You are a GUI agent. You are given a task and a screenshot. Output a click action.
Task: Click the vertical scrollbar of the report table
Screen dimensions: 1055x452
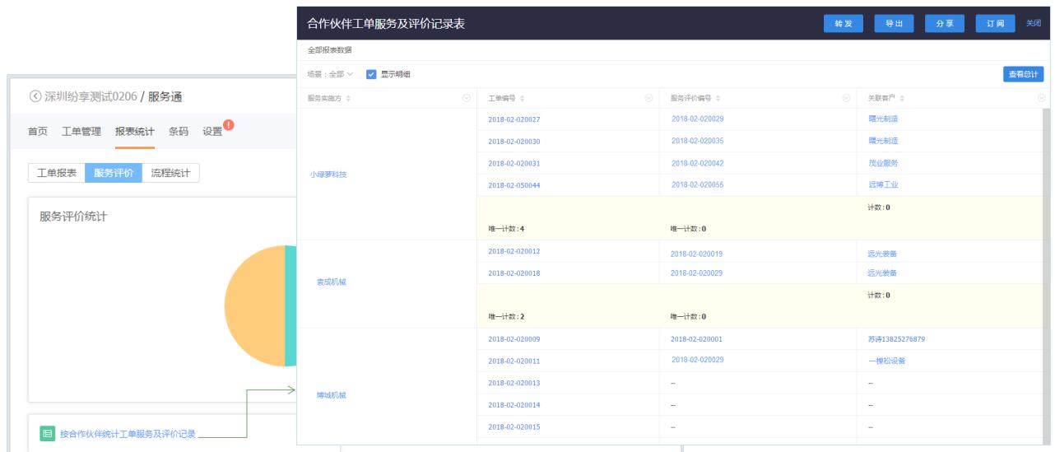tap(1046, 247)
